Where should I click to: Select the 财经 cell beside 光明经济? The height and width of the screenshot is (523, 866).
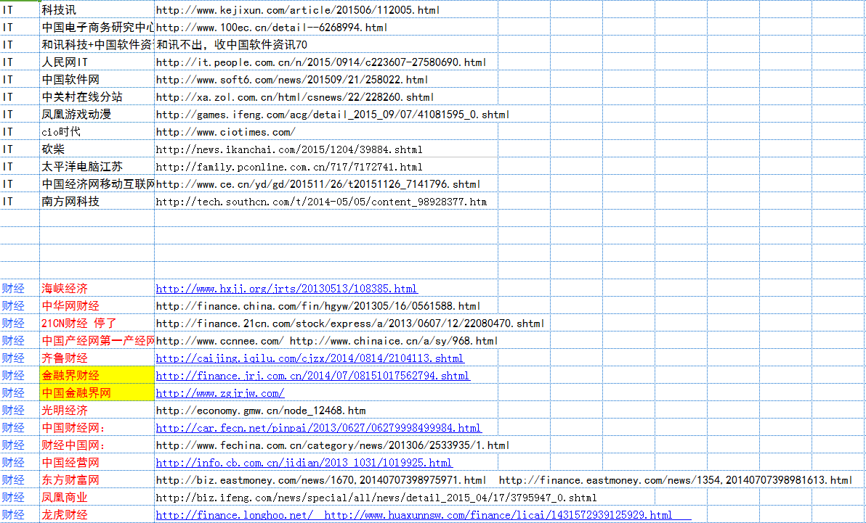click(20, 411)
